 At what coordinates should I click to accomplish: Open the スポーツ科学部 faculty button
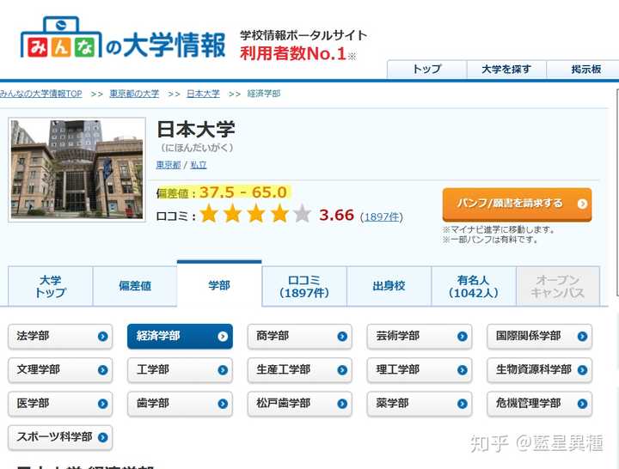[60, 437]
